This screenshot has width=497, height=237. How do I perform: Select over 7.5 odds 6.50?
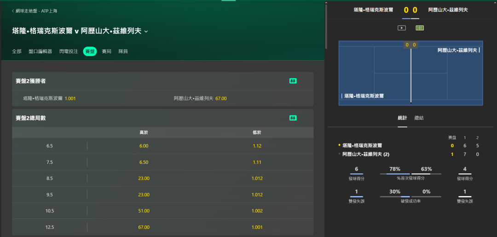pyautogui.click(x=144, y=162)
